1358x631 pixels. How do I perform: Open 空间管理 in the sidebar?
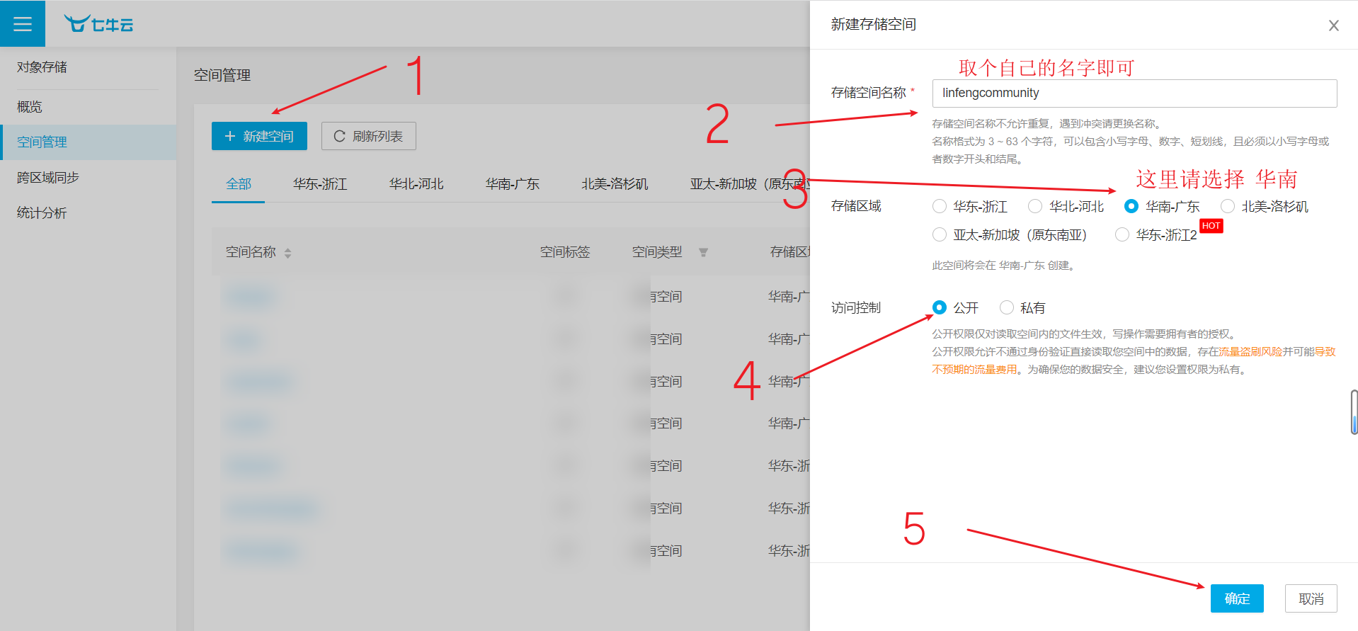88,142
